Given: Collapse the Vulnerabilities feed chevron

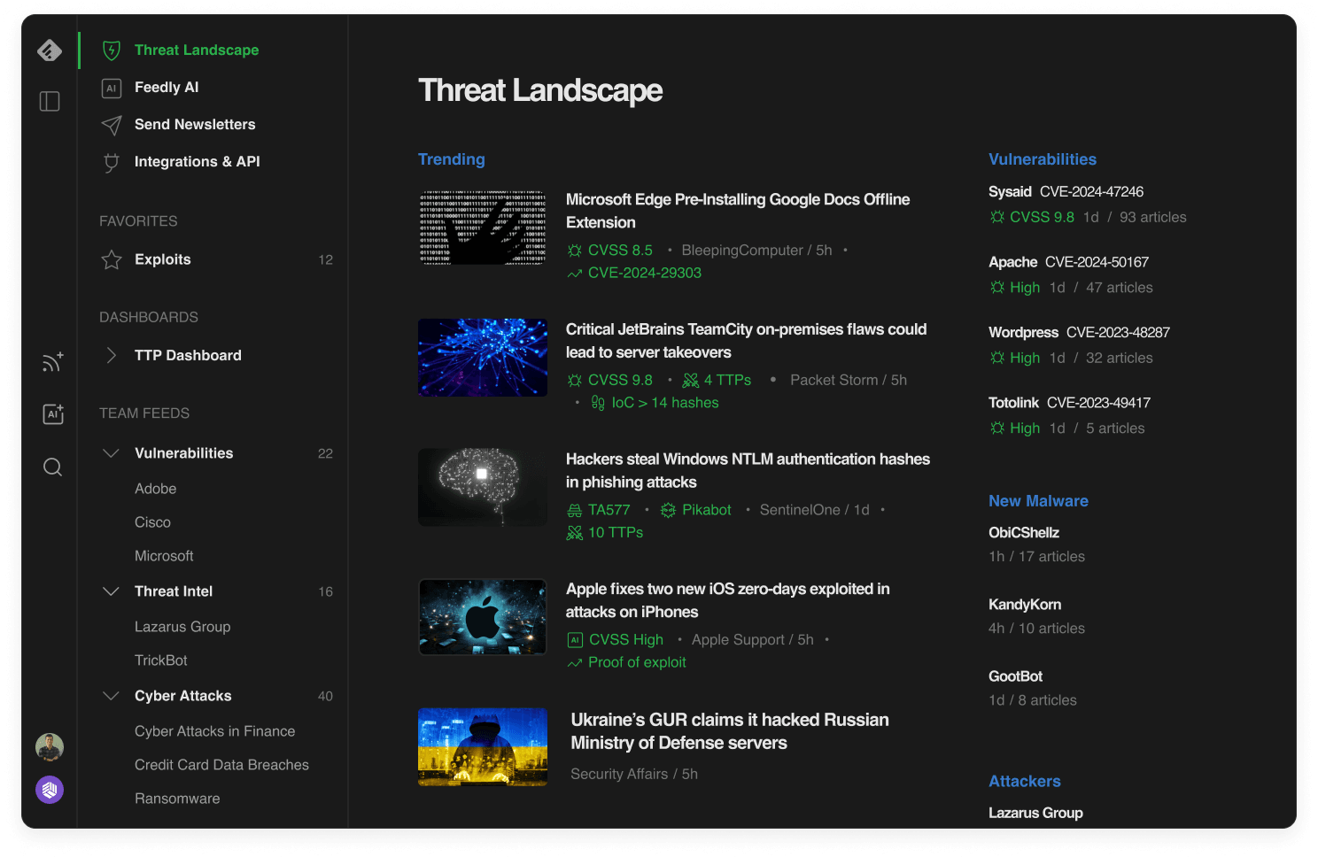Looking at the screenshot, I should click(x=111, y=453).
